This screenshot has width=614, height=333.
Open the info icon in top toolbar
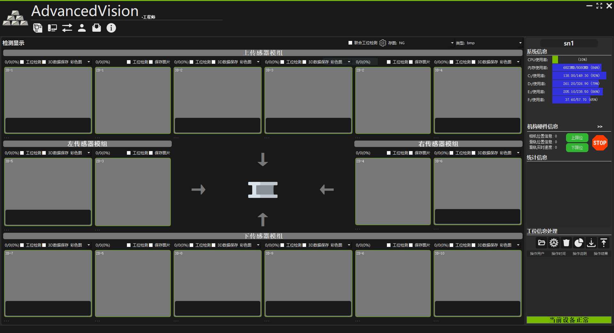coord(111,28)
